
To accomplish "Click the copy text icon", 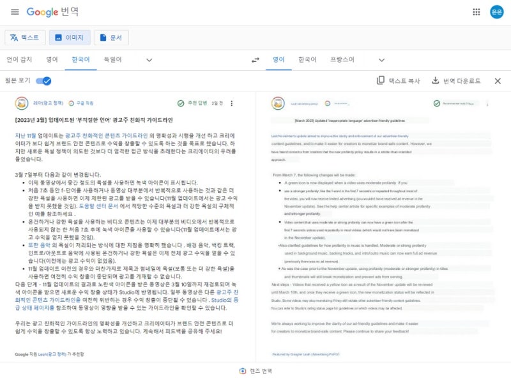I will coord(380,80).
